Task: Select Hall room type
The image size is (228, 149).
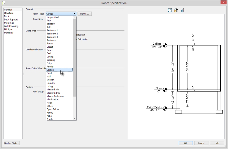Action: pyautogui.click(x=59, y=76)
